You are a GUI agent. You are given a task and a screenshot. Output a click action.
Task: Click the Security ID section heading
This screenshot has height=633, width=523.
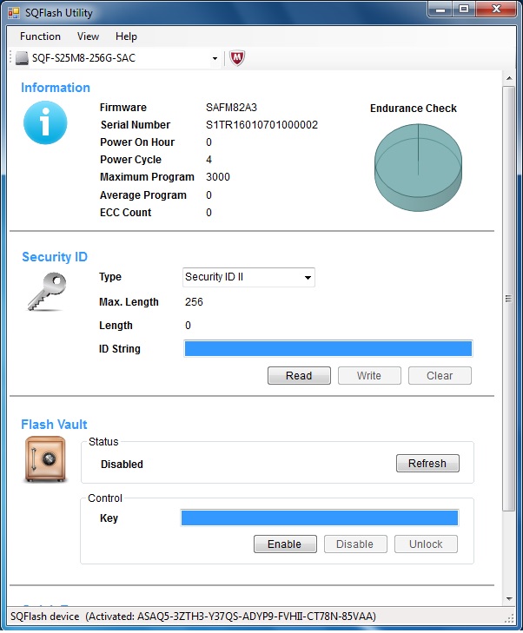pos(55,257)
